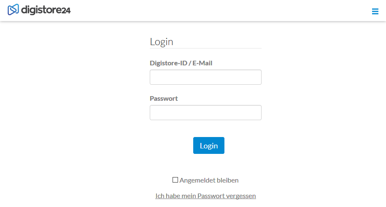
Task: Open Ich habe mein Passwort vergessen link
Action: (205, 196)
